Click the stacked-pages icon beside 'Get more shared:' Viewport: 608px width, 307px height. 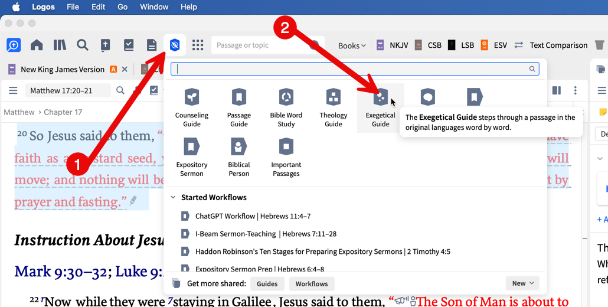point(176,283)
